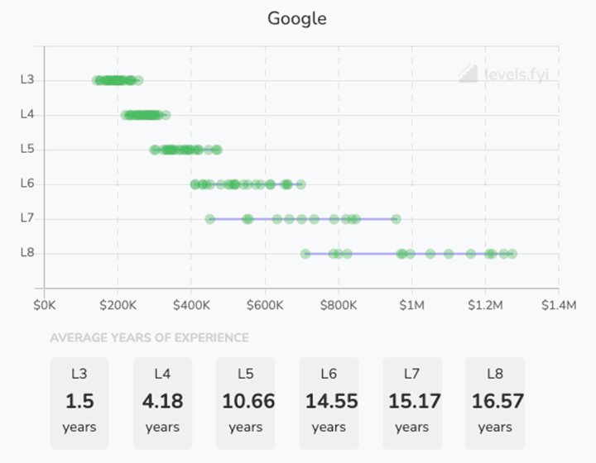Click the L8 label on the y-axis
Viewport: 596px width, 463px height.
(x=27, y=254)
